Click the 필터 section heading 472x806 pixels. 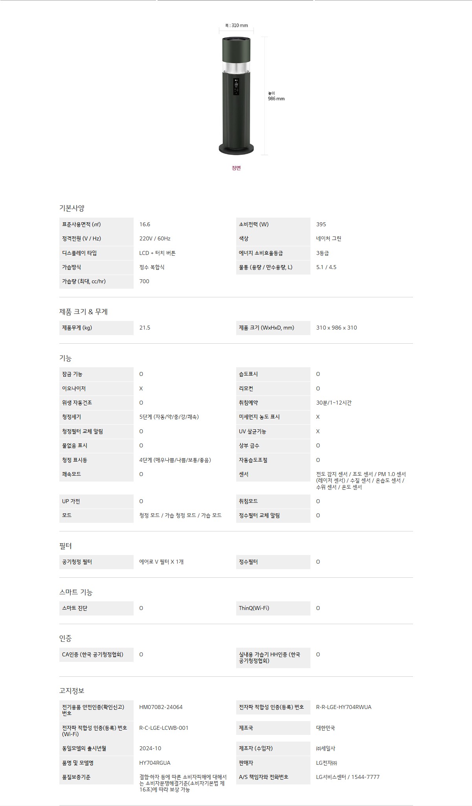(x=65, y=546)
